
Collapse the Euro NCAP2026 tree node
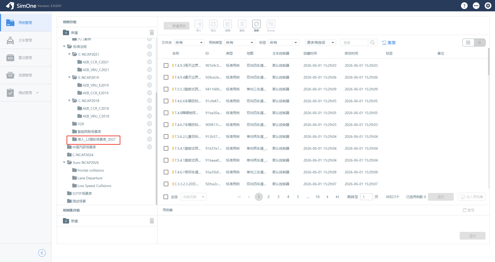[64, 162]
